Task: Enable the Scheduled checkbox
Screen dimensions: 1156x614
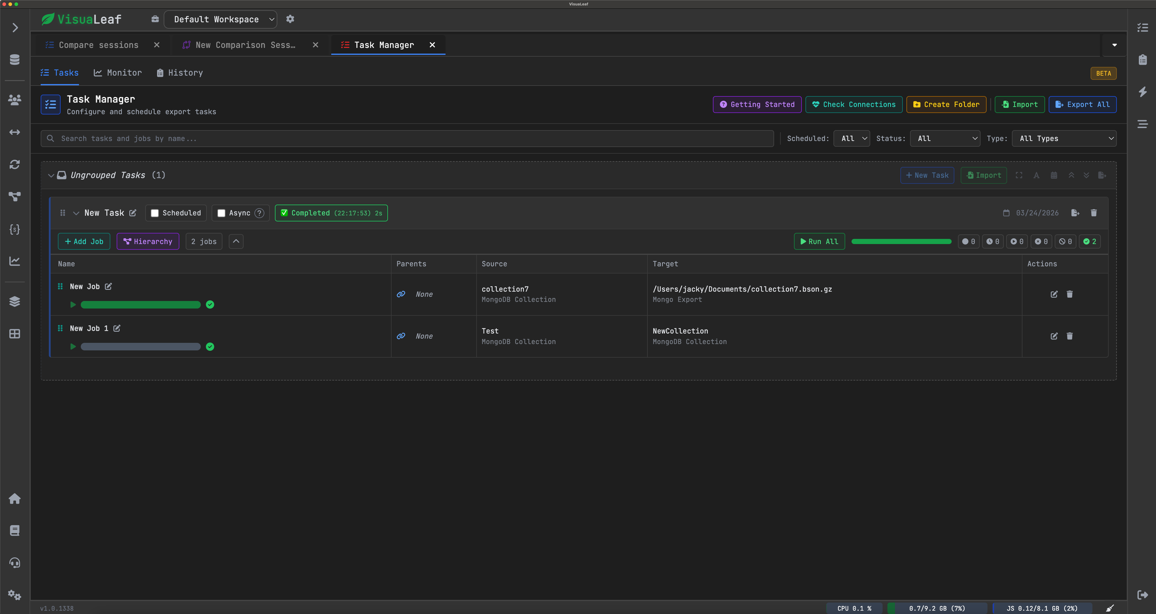Action: tap(155, 213)
